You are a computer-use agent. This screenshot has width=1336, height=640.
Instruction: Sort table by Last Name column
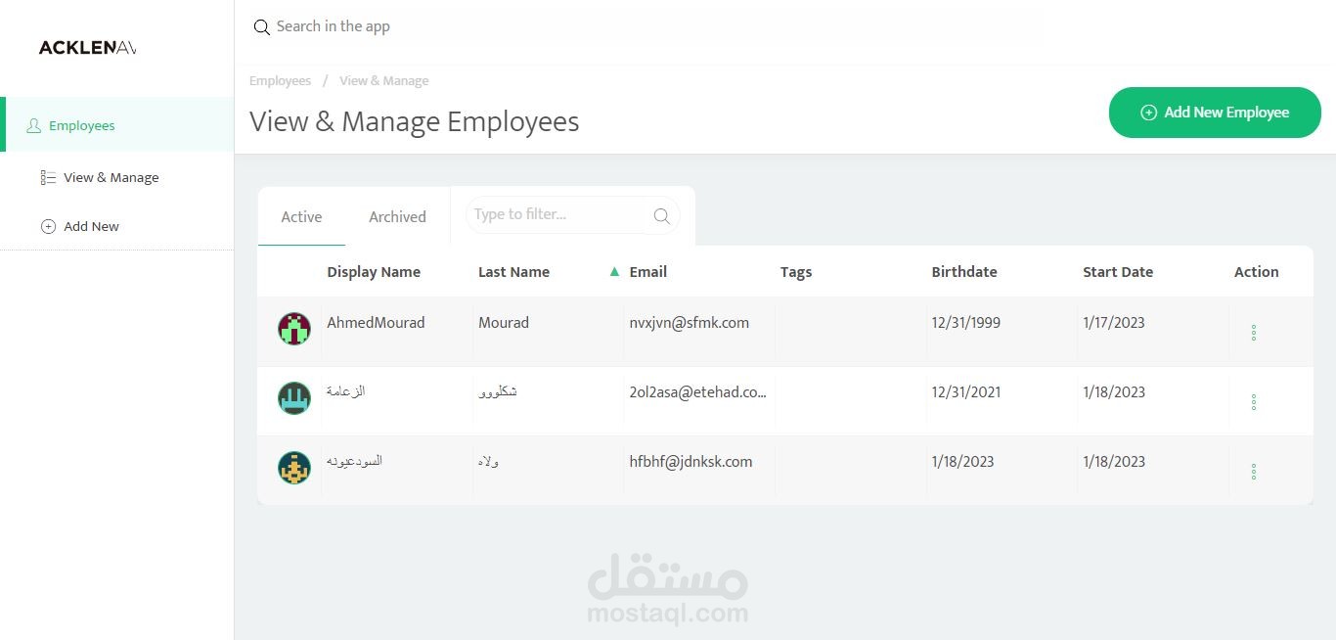513,272
